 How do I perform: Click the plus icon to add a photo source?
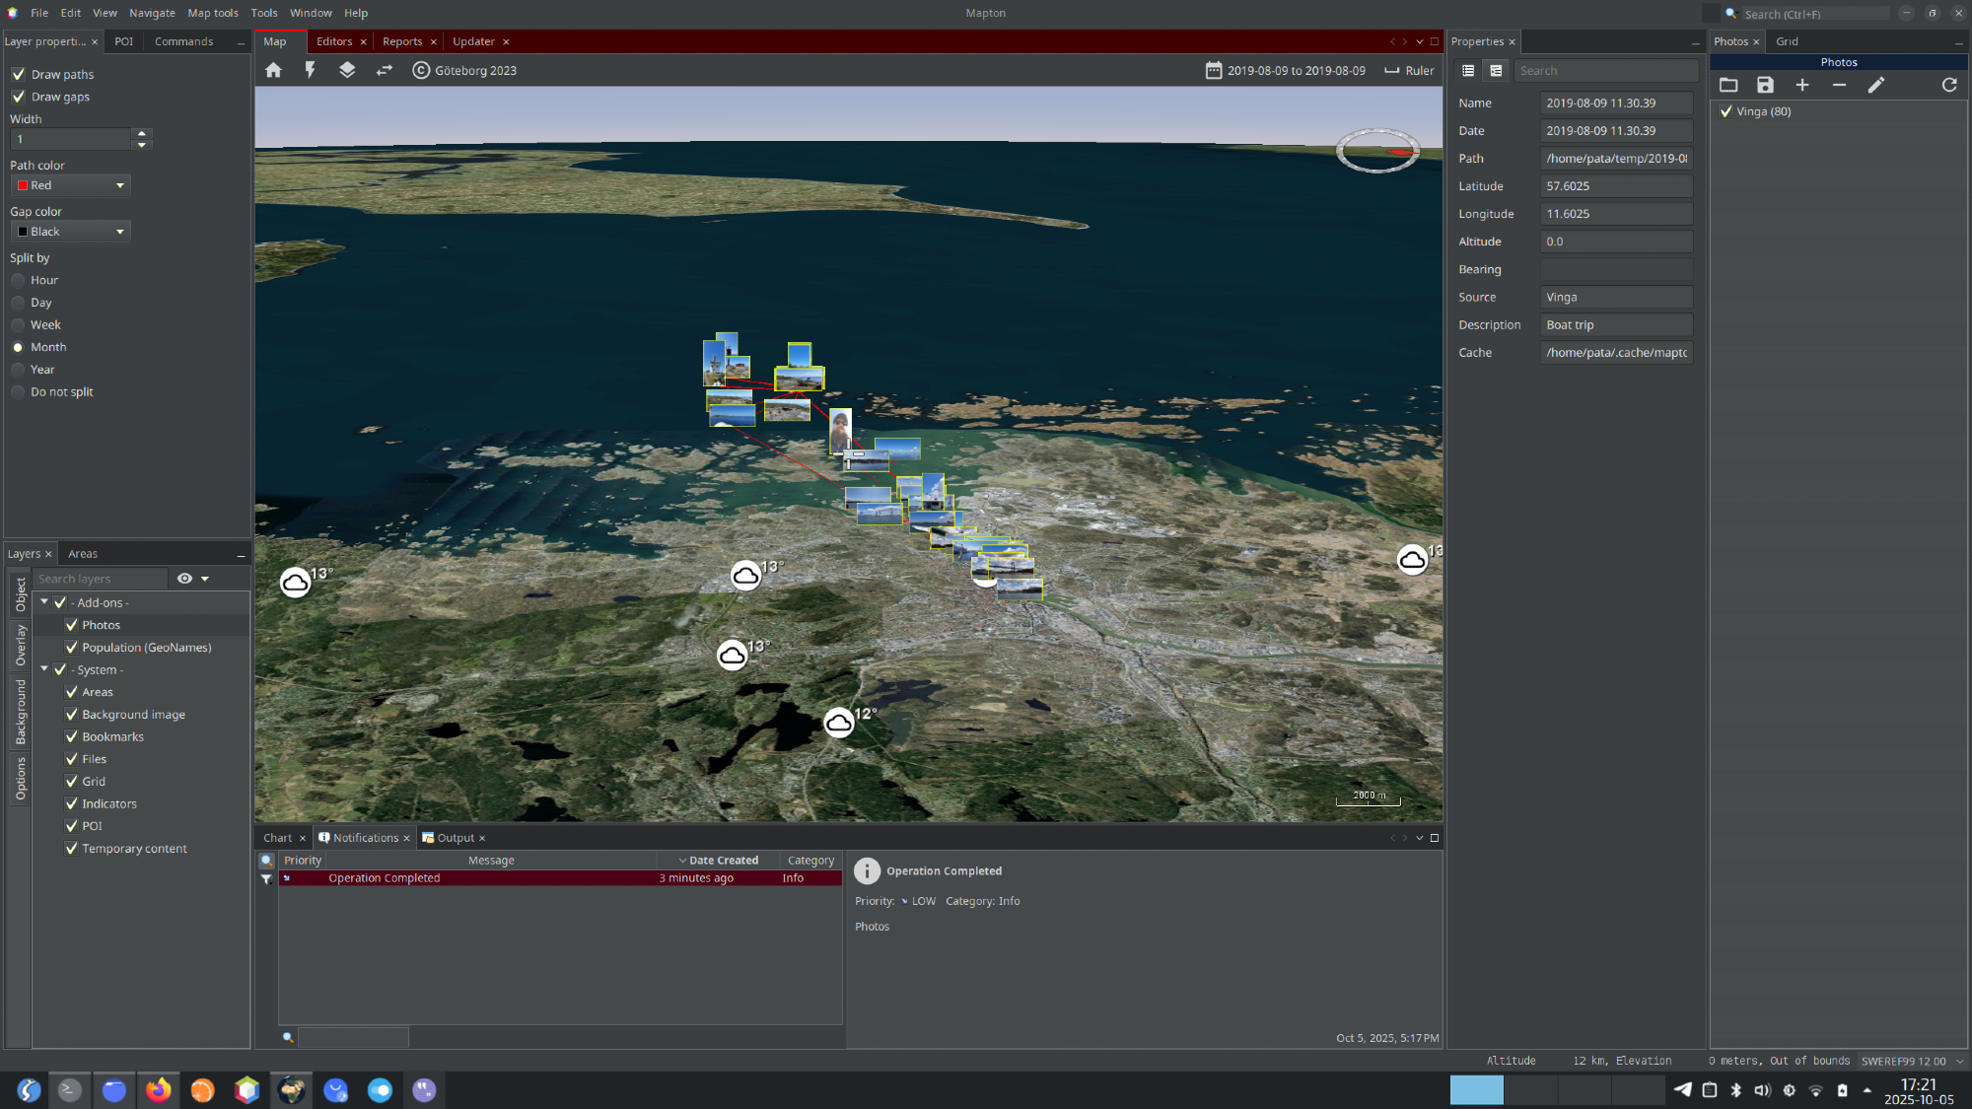(x=1802, y=86)
